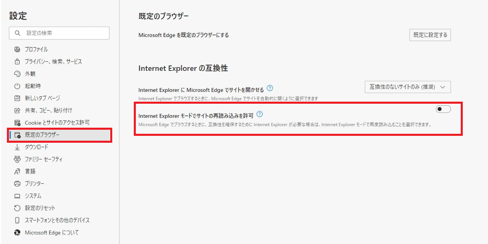Click the downloads arrow icon
This screenshot has width=488, height=244.
pyautogui.click(x=17, y=147)
